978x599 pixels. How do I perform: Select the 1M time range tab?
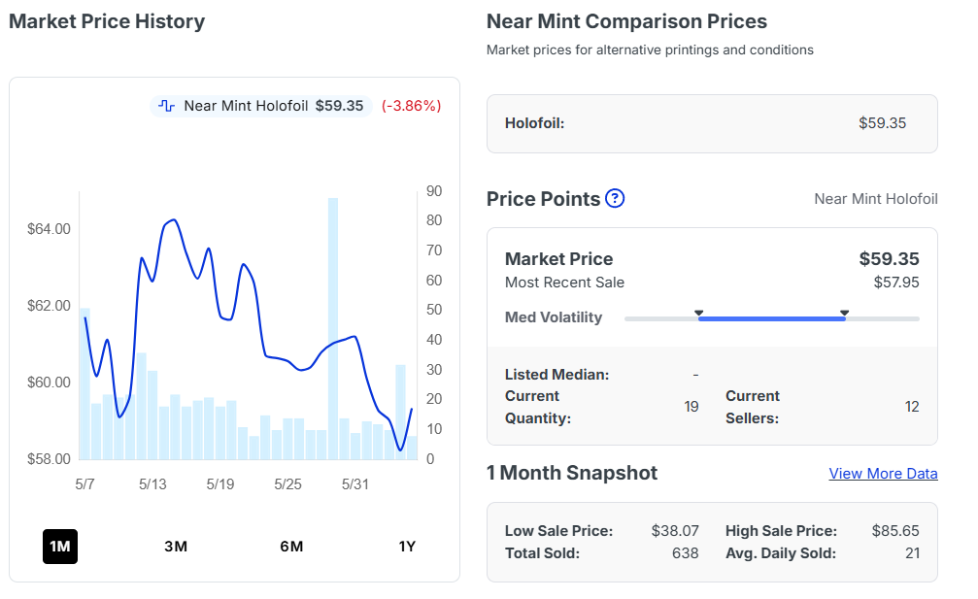[x=60, y=547]
